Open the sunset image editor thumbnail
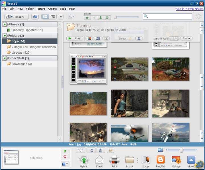The image size is (205, 170). (88, 69)
